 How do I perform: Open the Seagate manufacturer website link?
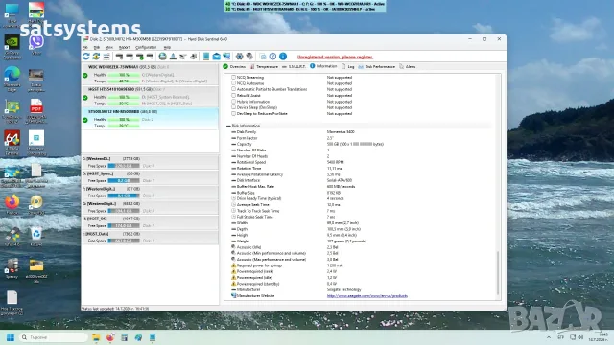point(367,296)
